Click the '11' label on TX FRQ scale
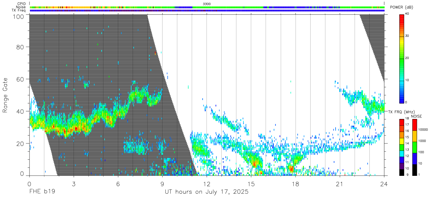The image size is (432, 199). point(407,162)
